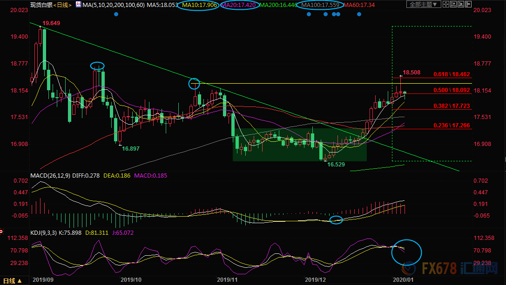506x285 pixels.
Task: Click the rightmost of four top-right layout icons
Action: tap(468, 5)
